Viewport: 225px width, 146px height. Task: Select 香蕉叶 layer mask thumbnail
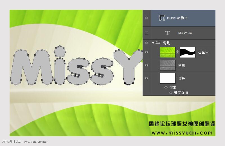pyautogui.click(x=188, y=52)
